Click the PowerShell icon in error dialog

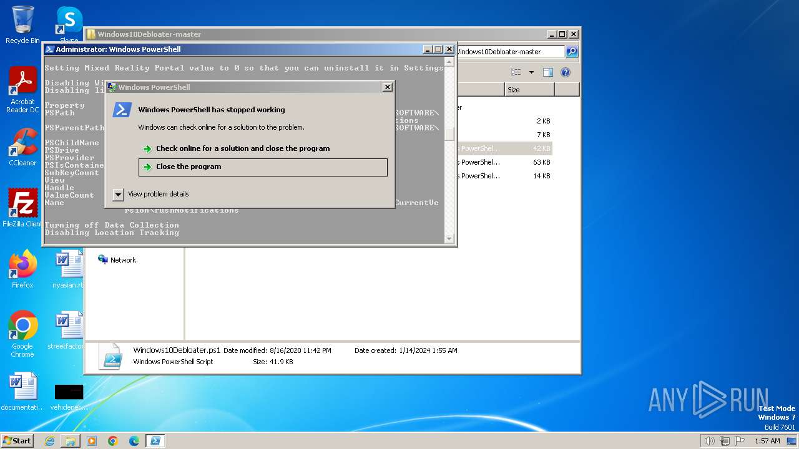coord(122,110)
